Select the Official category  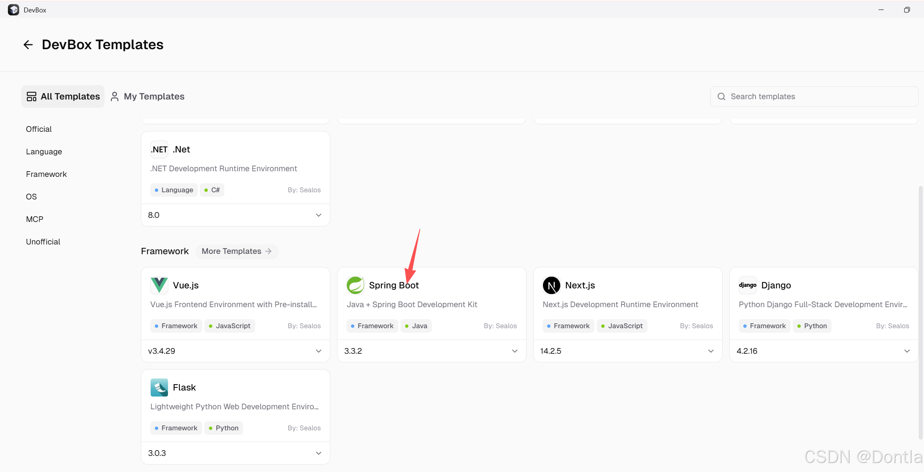(x=39, y=129)
